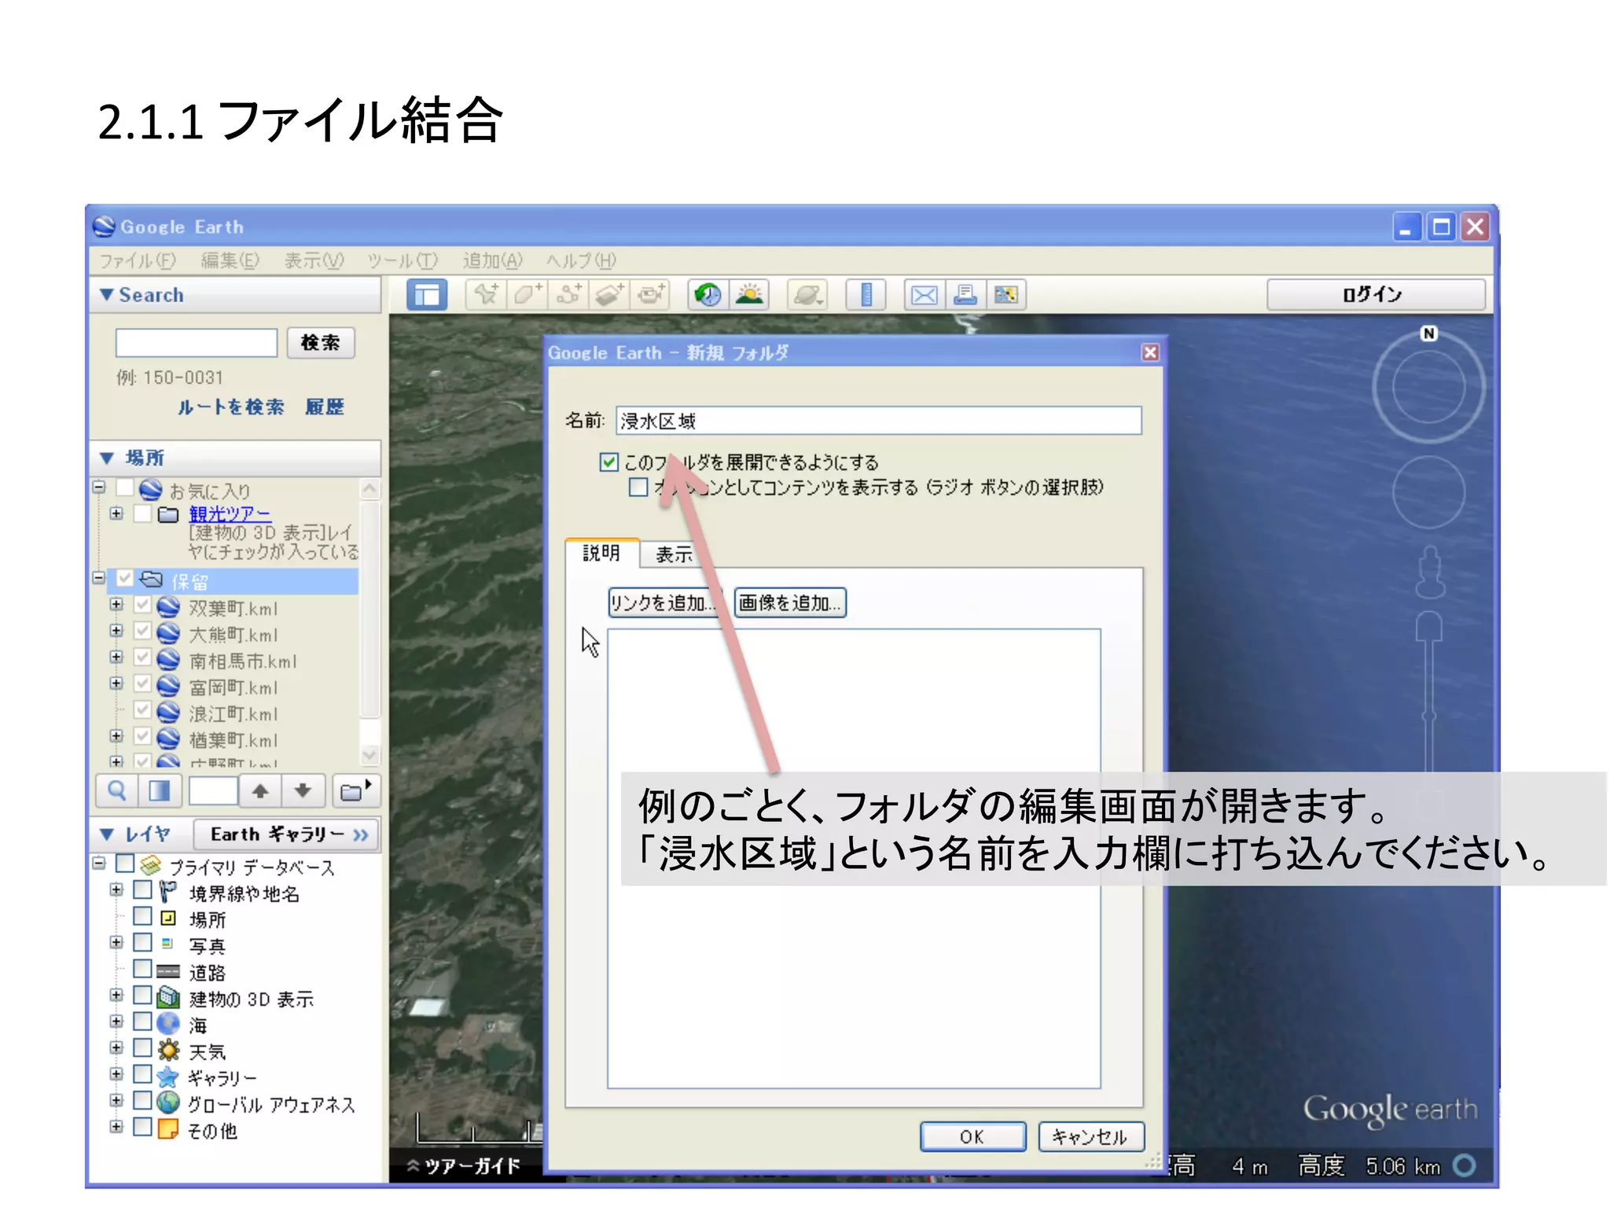Image resolution: width=1610 pixels, height=1208 pixels.
Task: Toggle the 大熊町.kml checkbox
Action: pyautogui.click(x=142, y=631)
